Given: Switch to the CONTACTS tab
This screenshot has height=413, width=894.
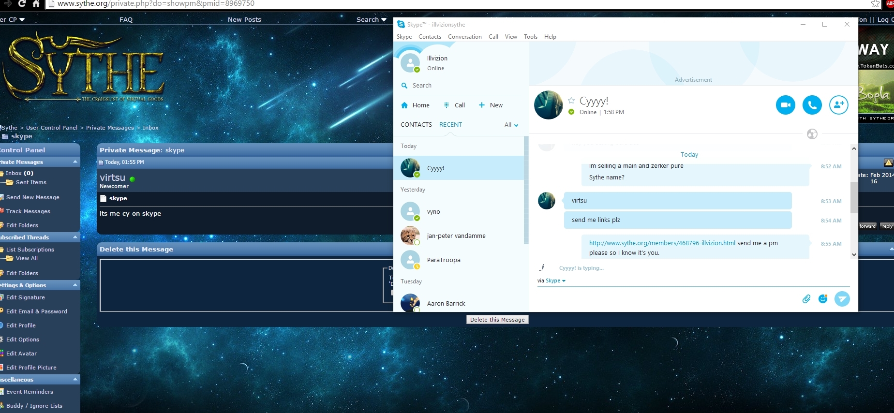Looking at the screenshot, I should (416, 124).
